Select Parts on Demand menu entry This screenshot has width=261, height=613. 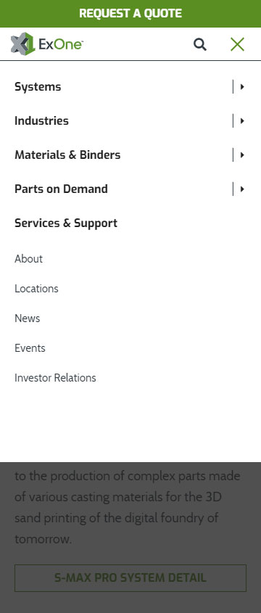61,189
